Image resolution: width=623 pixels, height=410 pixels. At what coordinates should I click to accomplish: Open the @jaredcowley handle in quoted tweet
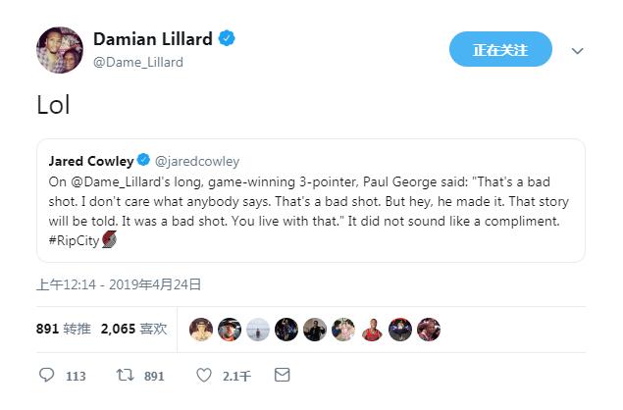pos(197,161)
